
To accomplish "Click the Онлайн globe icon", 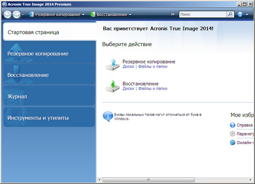I will coord(232,142).
